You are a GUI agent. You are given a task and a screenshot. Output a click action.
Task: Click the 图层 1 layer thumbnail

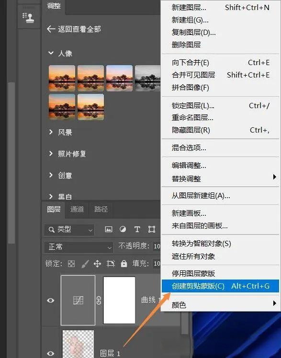(x=78, y=344)
